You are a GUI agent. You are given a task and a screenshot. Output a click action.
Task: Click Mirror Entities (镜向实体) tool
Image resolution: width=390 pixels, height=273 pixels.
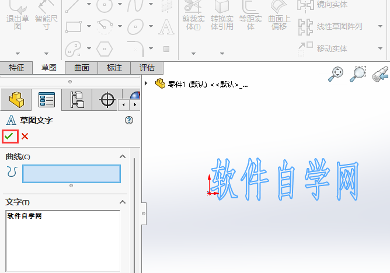pos(322,4)
